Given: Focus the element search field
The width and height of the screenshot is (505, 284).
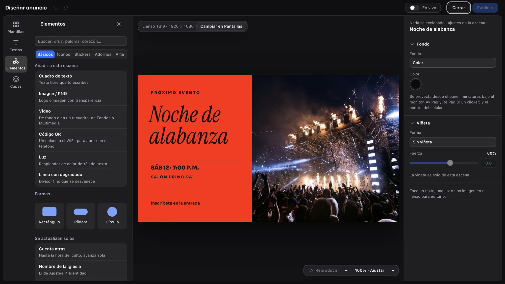Looking at the screenshot, I should click(x=81, y=41).
